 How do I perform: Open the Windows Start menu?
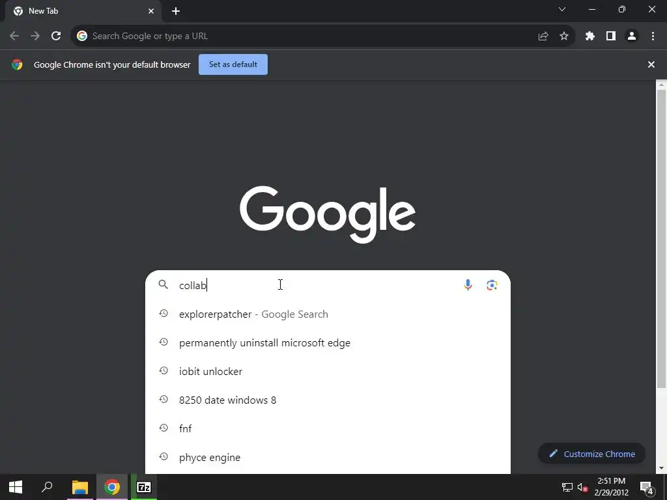pyautogui.click(x=16, y=487)
